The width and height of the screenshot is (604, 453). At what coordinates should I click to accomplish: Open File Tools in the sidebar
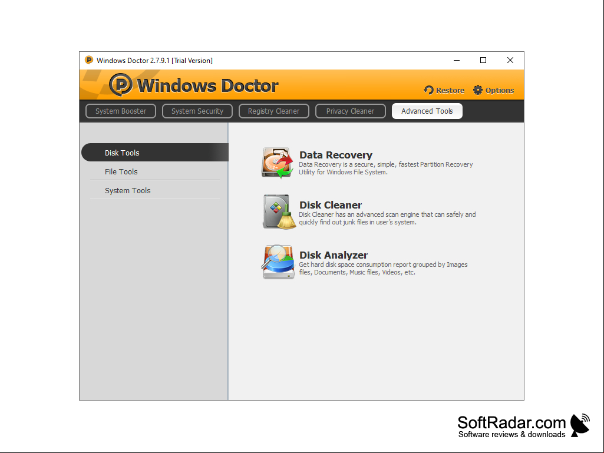pyautogui.click(x=155, y=172)
